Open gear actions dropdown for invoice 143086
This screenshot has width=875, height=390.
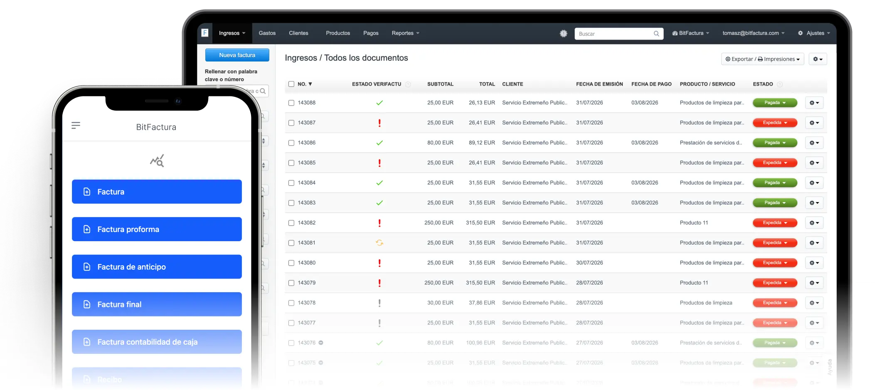click(814, 143)
